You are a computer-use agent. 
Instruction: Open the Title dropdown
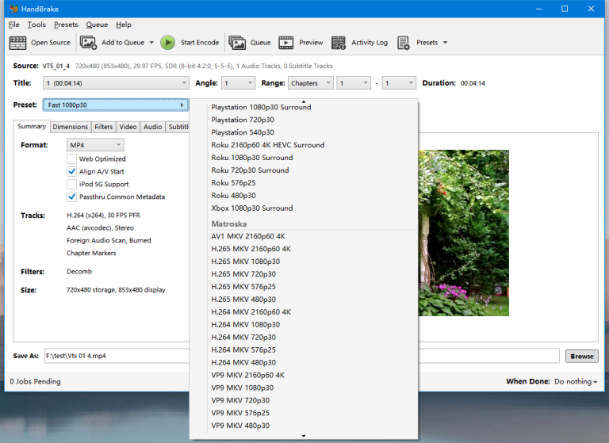click(x=116, y=83)
